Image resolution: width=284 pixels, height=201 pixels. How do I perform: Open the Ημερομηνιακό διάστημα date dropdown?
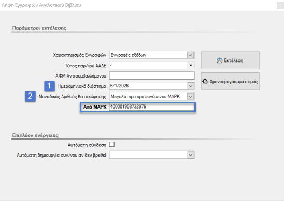(191, 86)
